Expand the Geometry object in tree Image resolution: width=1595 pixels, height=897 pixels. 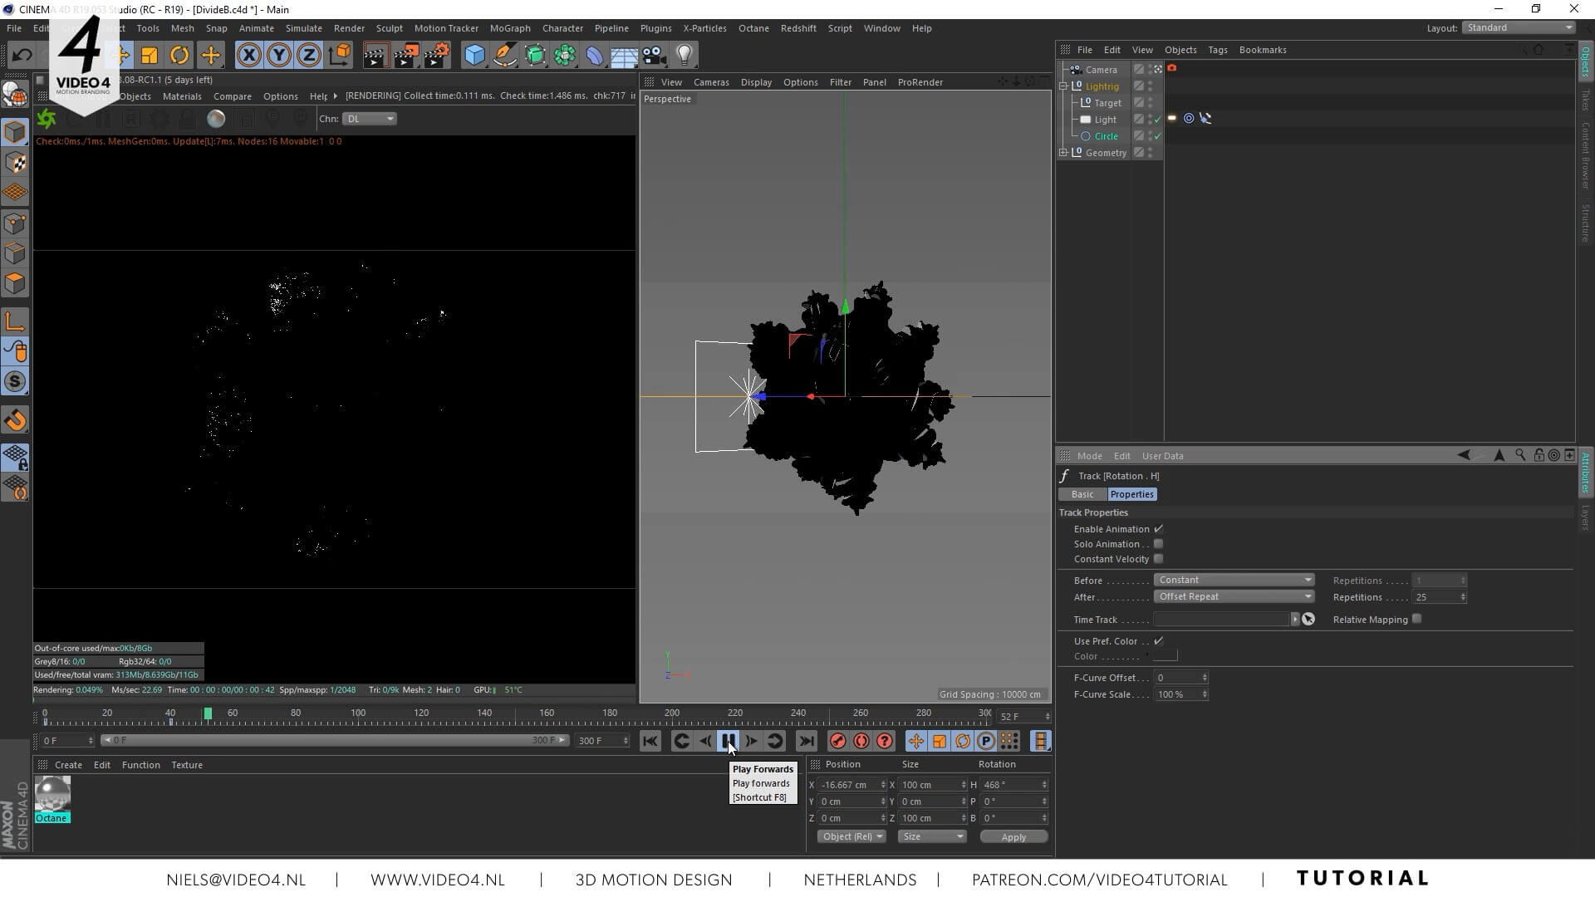click(1063, 153)
